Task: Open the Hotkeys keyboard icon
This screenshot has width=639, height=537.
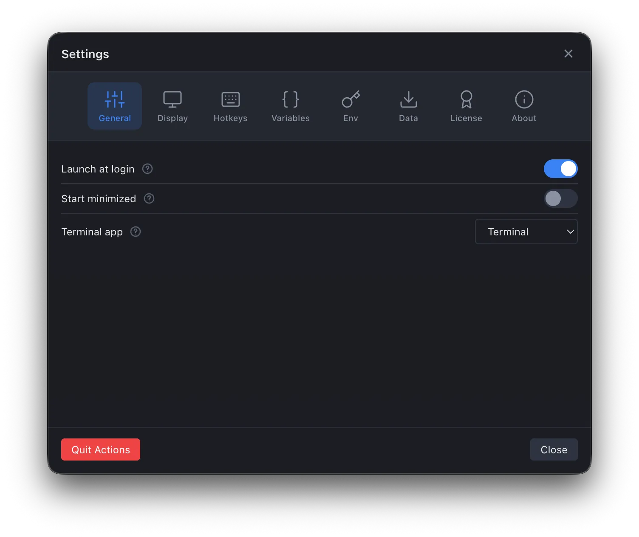Action: pos(230,99)
